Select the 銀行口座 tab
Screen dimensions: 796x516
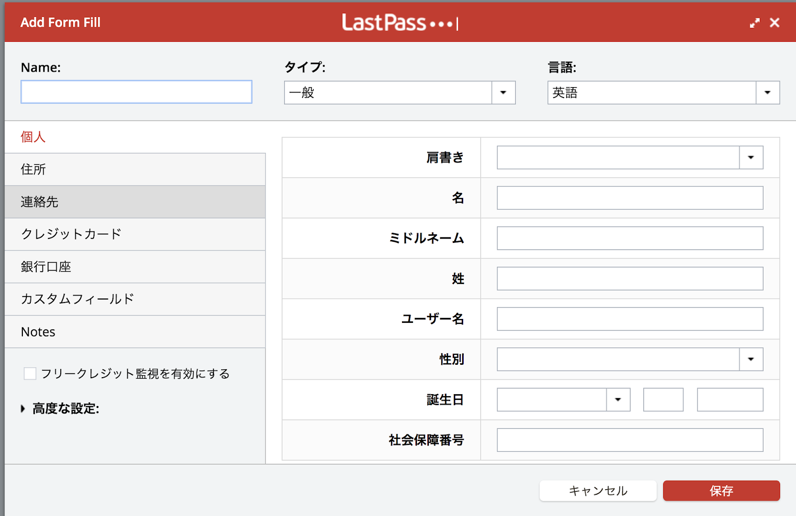tap(135, 267)
